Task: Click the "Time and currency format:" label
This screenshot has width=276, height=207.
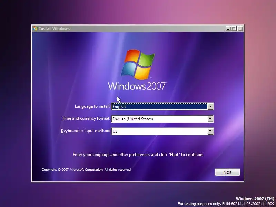Action: pyautogui.click(x=86, y=118)
